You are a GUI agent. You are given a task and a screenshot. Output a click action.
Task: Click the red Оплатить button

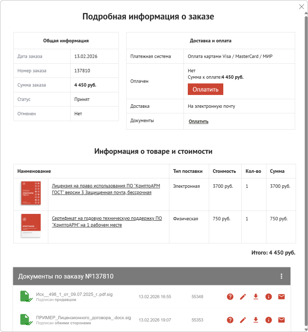click(x=205, y=89)
